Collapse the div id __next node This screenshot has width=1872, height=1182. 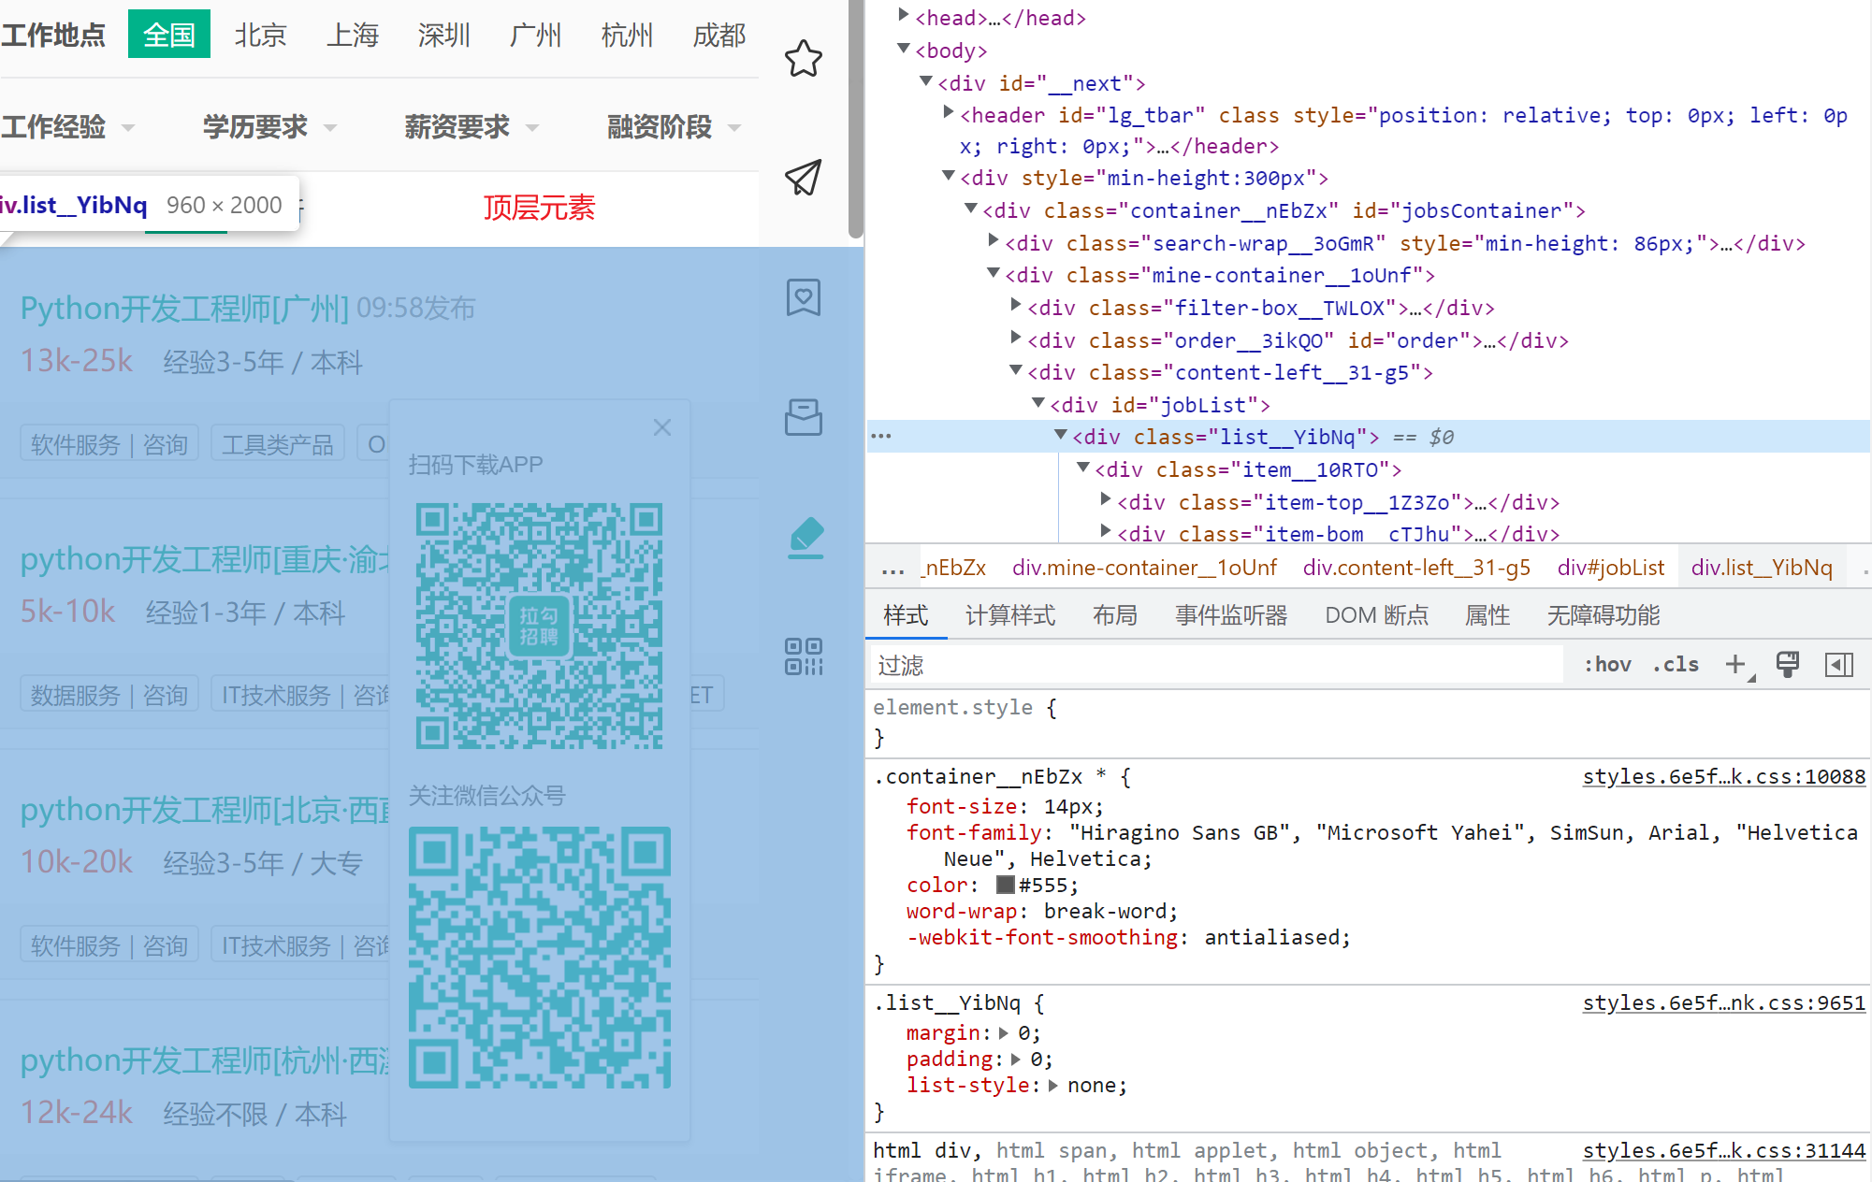(x=925, y=81)
